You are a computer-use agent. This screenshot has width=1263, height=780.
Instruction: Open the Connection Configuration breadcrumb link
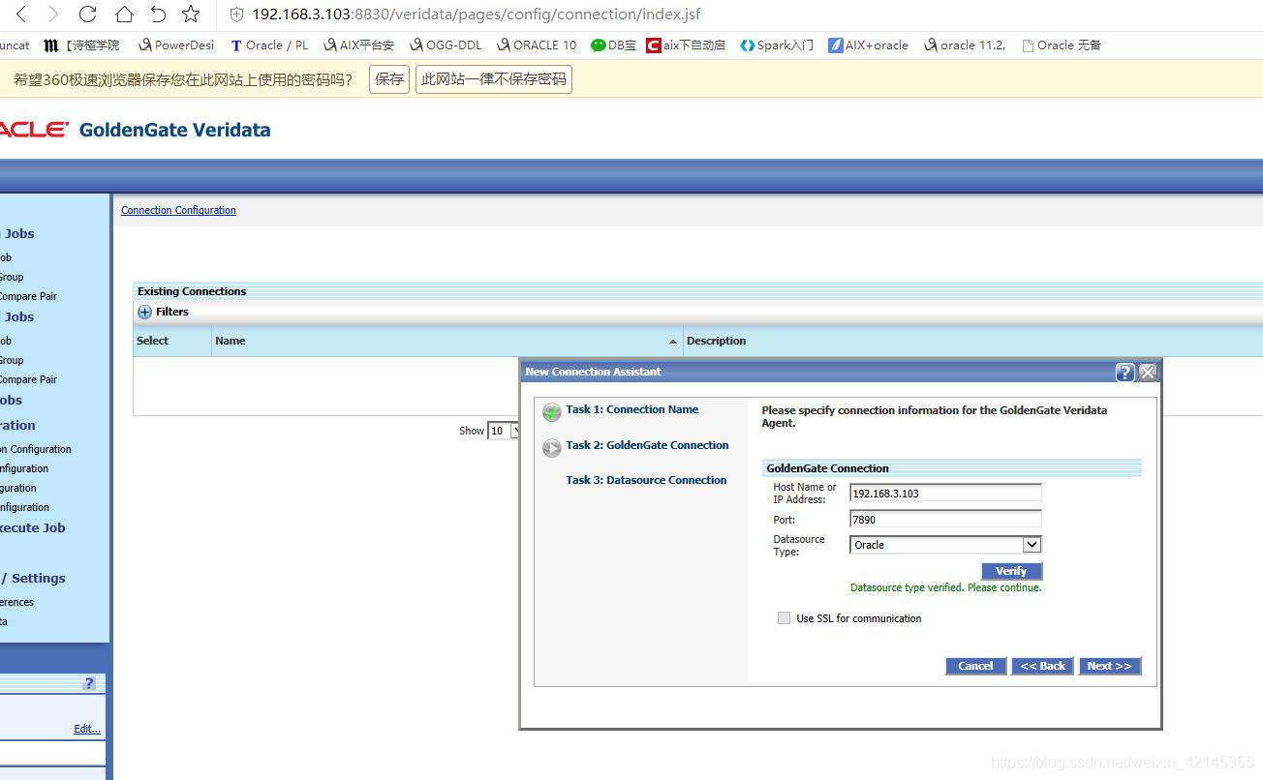point(178,210)
